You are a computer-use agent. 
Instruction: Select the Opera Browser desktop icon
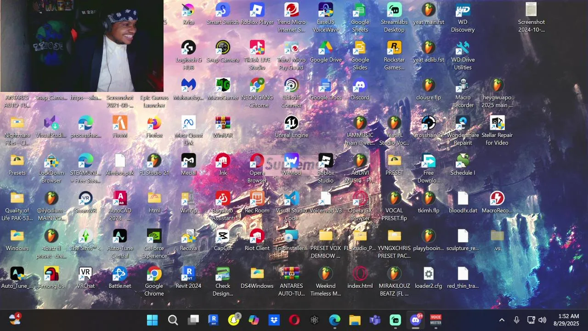click(257, 168)
